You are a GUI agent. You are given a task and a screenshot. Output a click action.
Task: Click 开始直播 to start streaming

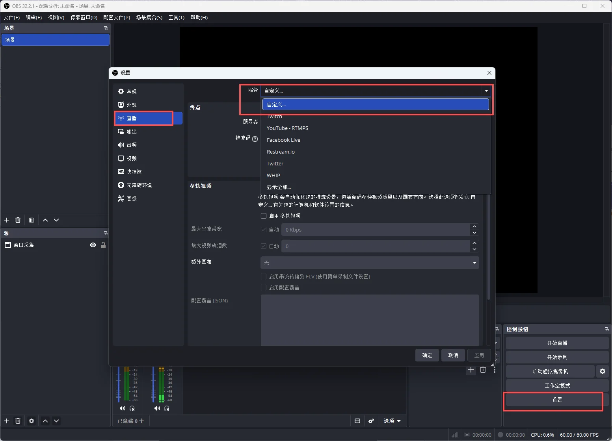(557, 343)
